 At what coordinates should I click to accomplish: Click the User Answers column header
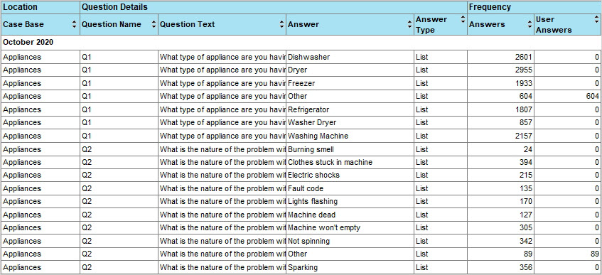pyautogui.click(x=568, y=25)
